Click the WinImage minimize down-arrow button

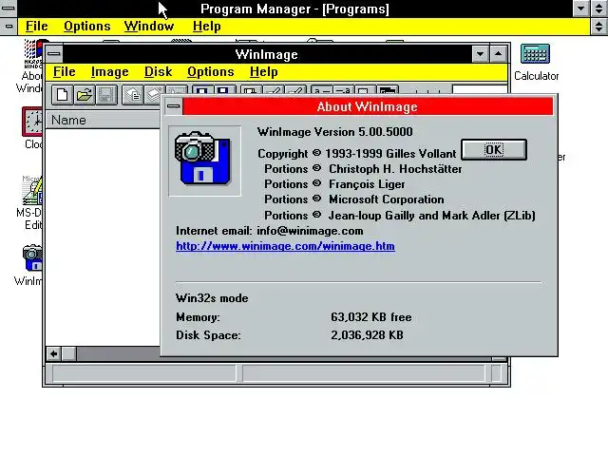pos(481,54)
